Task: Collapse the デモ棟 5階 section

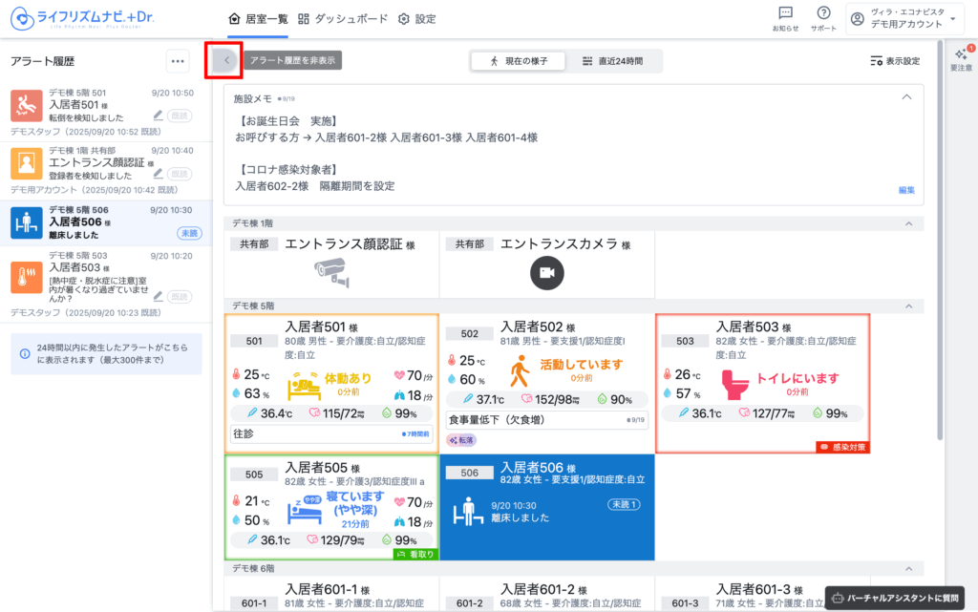Action: (x=907, y=306)
